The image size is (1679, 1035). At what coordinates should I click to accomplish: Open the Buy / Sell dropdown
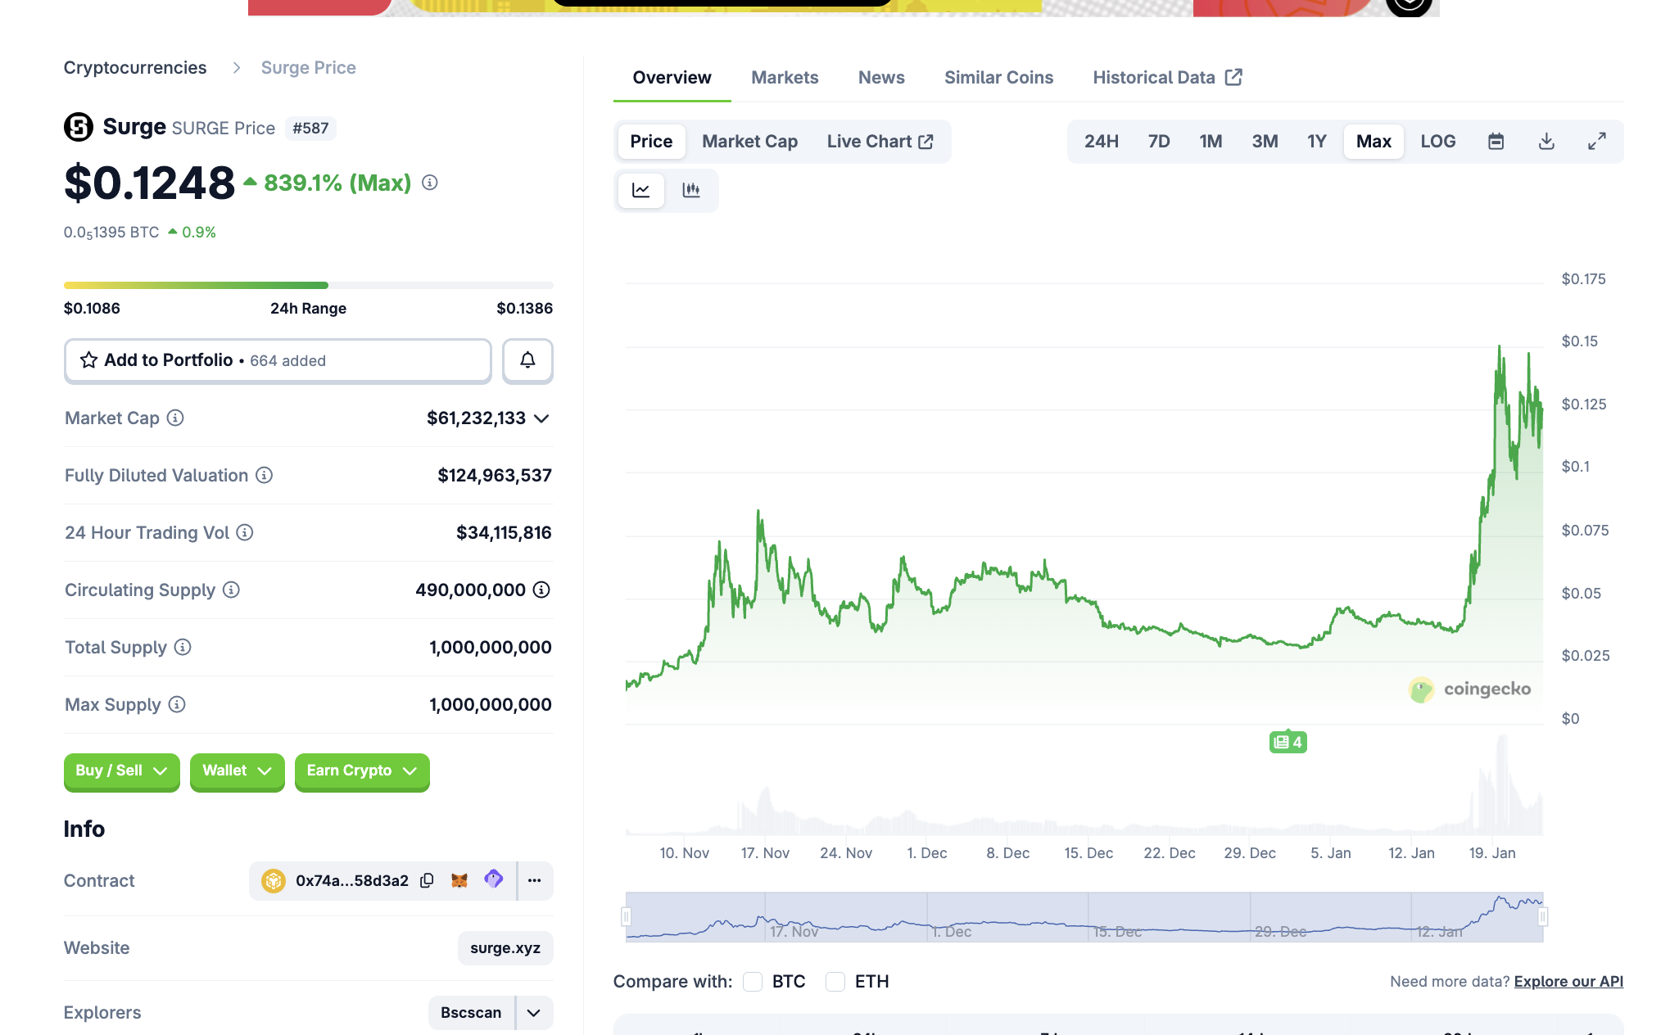tap(121, 771)
